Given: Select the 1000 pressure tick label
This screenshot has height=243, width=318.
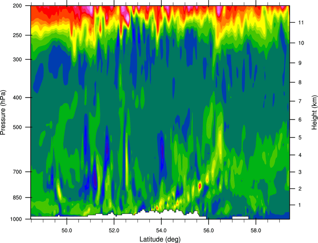Looking at the screenshot, I should 16,219.
